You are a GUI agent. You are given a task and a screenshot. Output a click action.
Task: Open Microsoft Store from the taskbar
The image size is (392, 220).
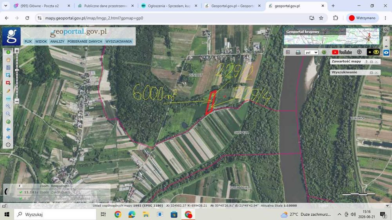click(x=174, y=214)
